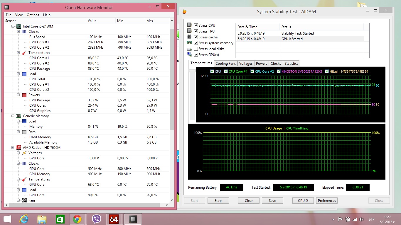Collapse the AMD Radeon HD 7650M node

(13, 148)
